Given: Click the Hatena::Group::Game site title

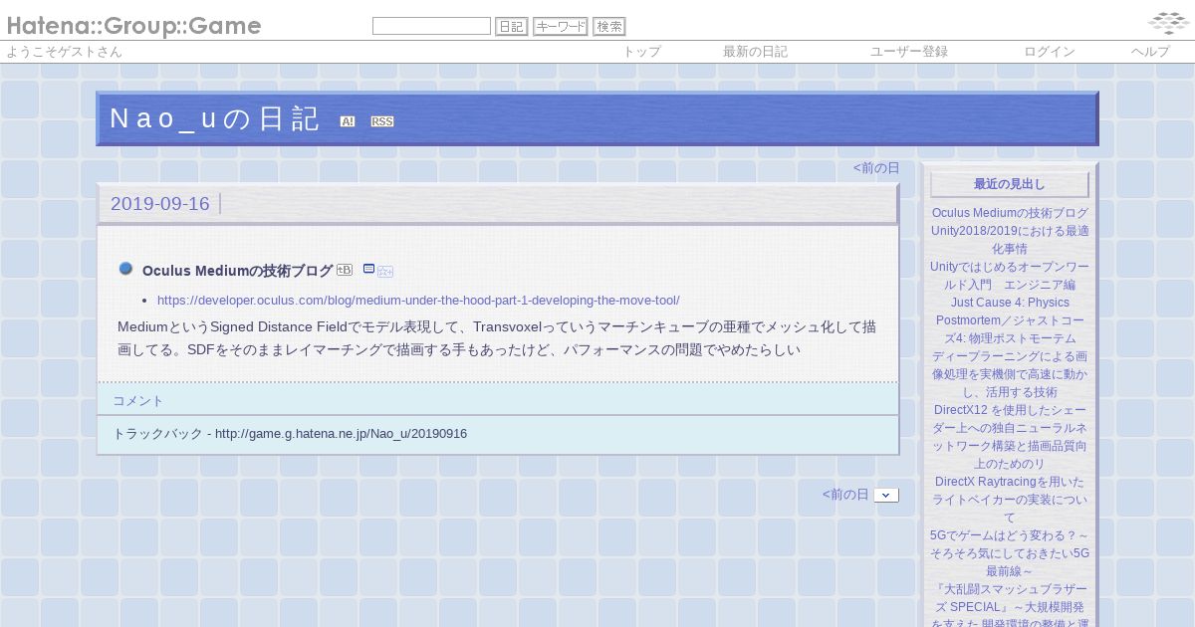Looking at the screenshot, I should [133, 26].
